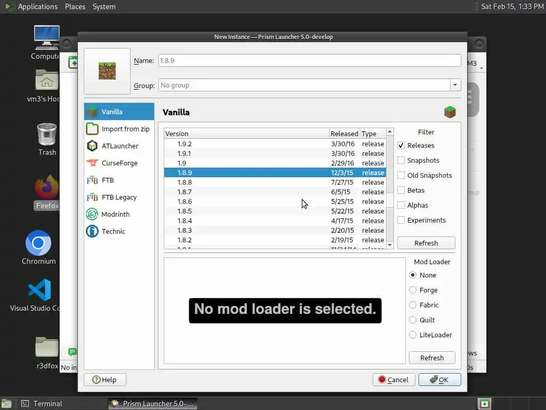
Task: Open the Modrinth modpack page
Action: pyautogui.click(x=119, y=214)
